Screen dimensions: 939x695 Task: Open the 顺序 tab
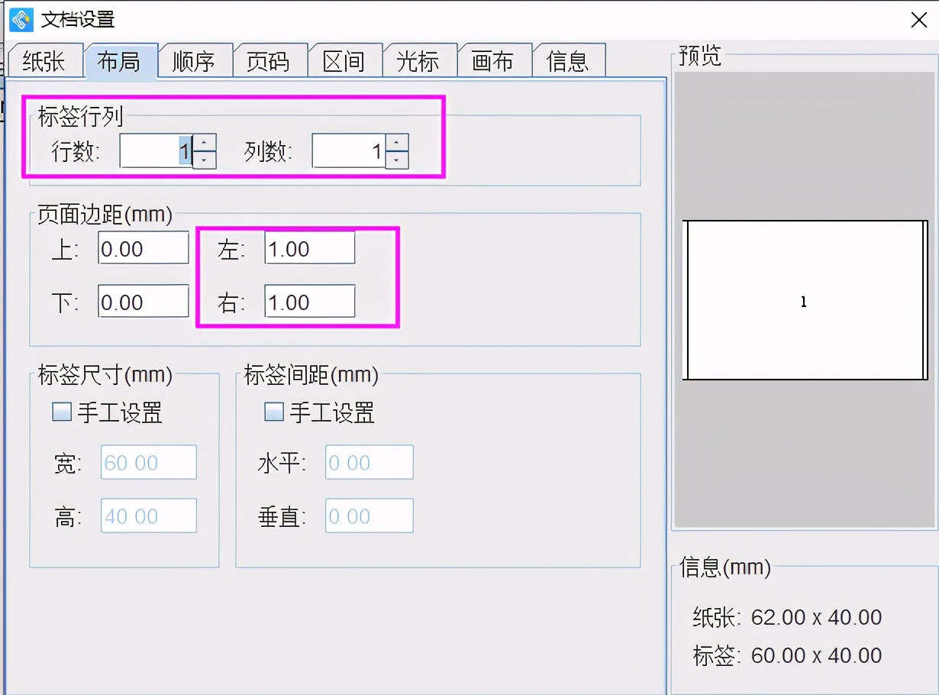point(195,61)
